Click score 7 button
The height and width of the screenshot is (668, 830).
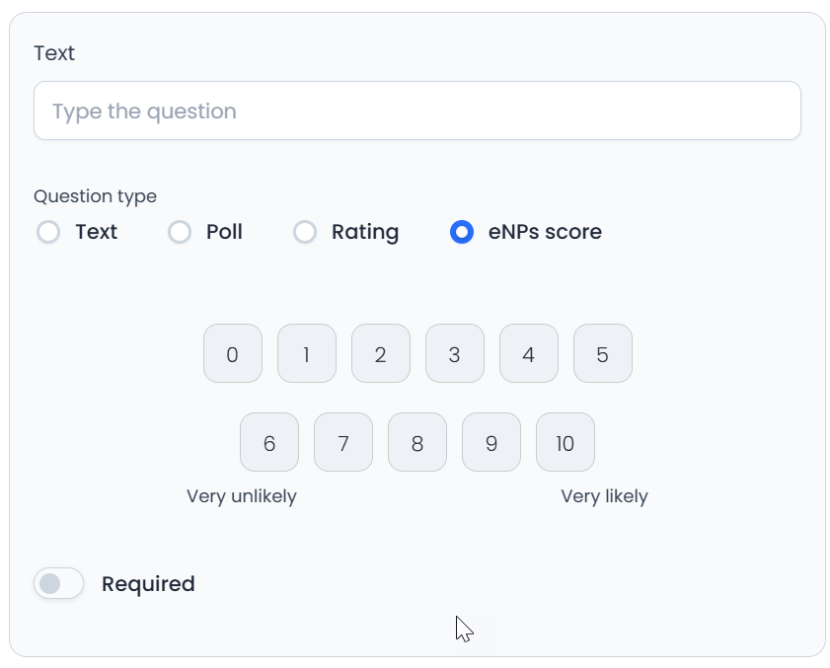coord(343,442)
